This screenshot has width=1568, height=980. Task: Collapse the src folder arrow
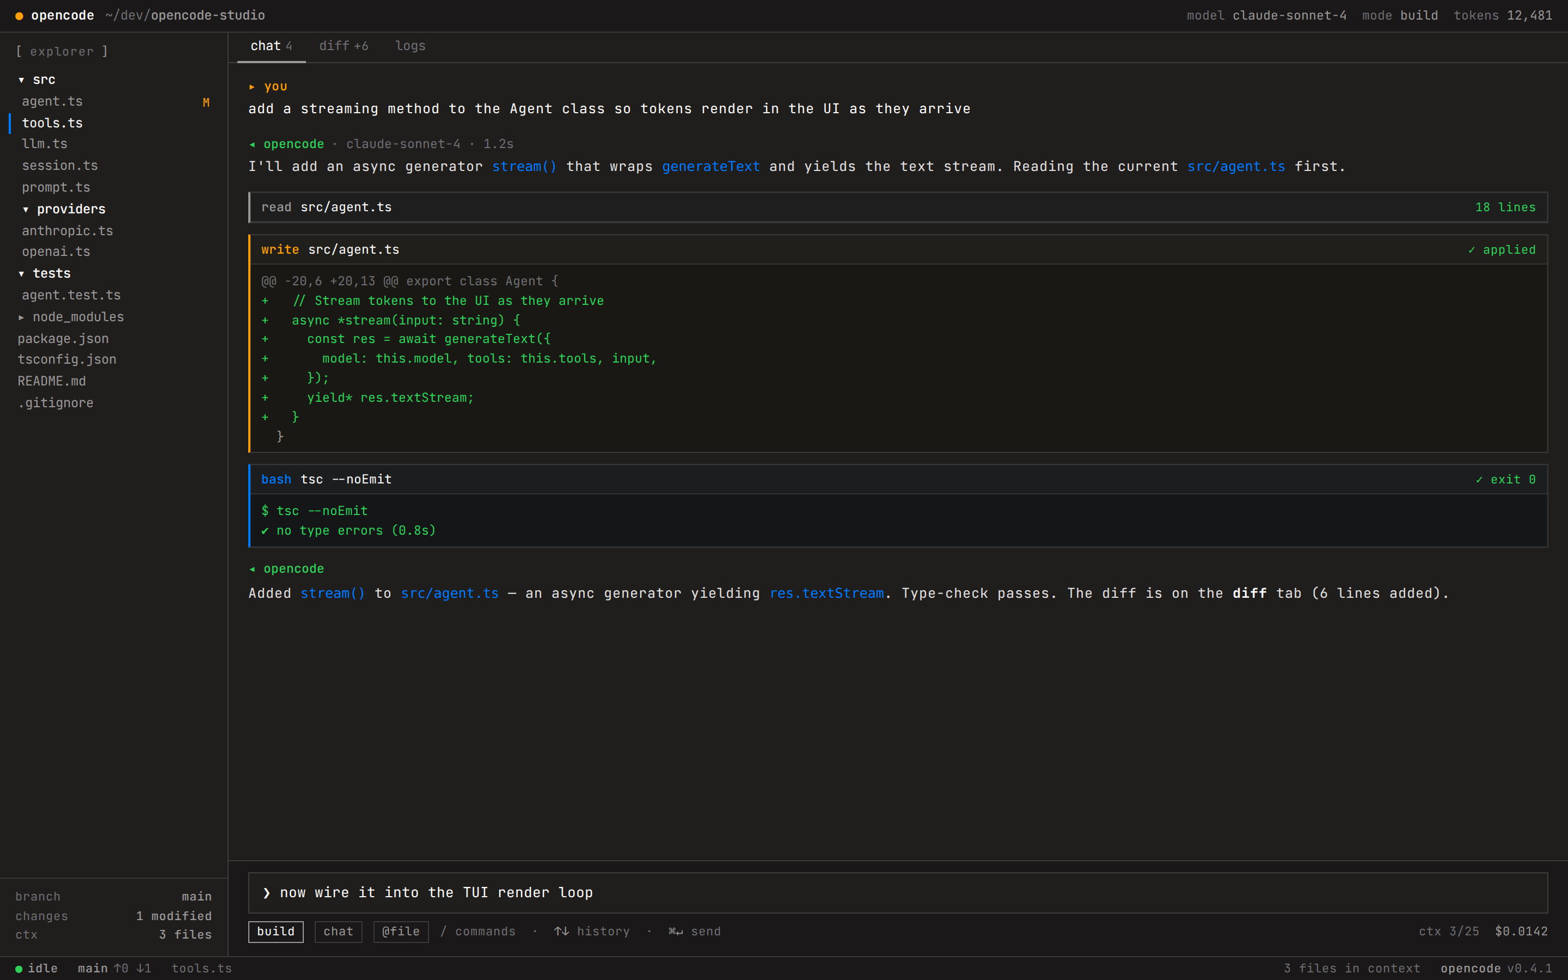click(x=21, y=79)
